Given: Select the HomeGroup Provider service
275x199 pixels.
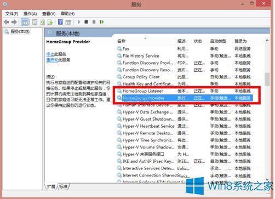Looking at the screenshot, I should 185,98.
